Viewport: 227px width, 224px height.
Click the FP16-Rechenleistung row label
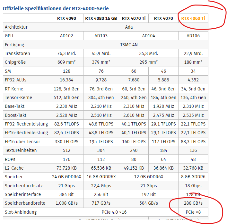click(x=26, y=133)
